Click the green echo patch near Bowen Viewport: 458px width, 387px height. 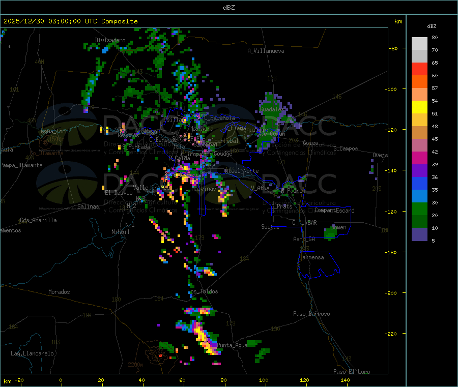coord(331,233)
